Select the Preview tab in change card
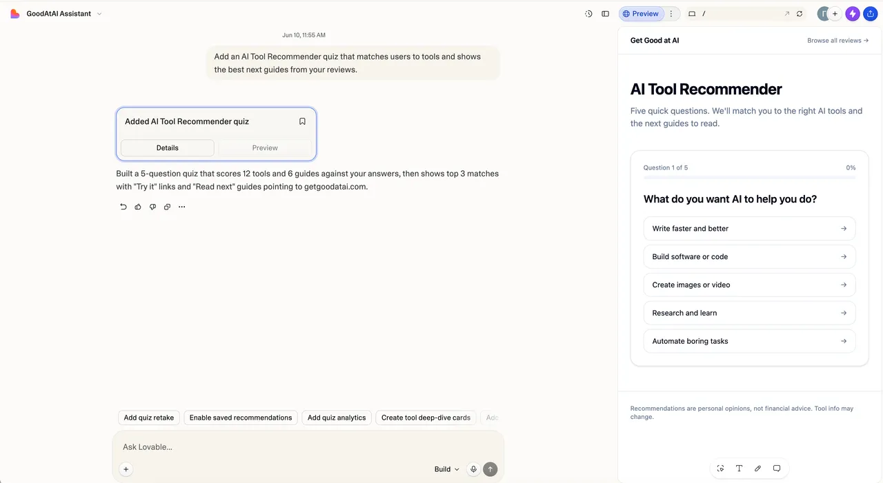Image resolution: width=883 pixels, height=483 pixels. click(x=265, y=147)
